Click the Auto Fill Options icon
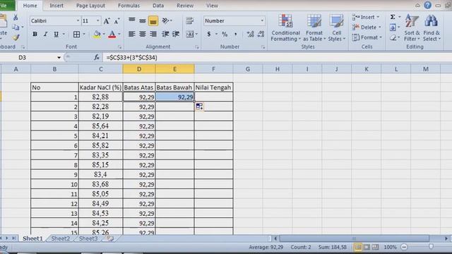This screenshot has height=254, width=452. [x=199, y=107]
